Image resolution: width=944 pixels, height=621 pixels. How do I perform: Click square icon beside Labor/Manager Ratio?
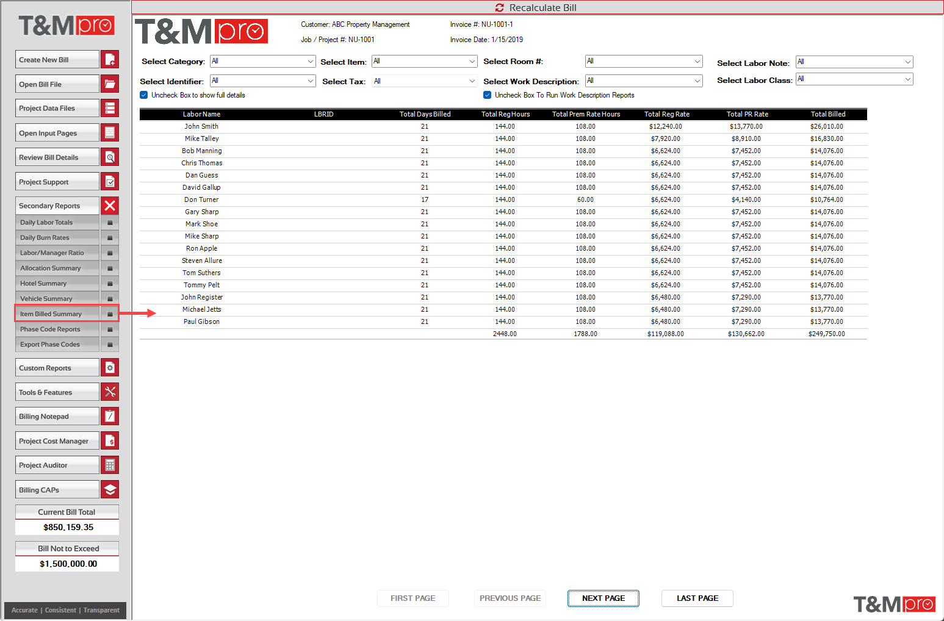pyautogui.click(x=110, y=253)
